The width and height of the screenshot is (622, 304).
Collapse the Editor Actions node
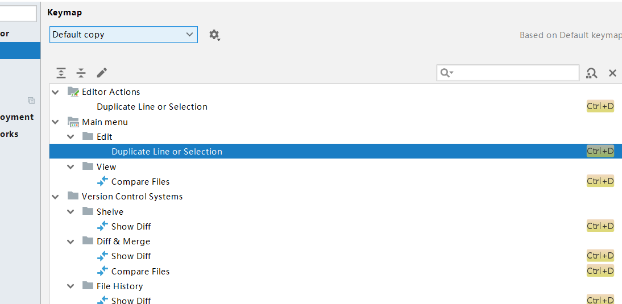[x=56, y=92]
